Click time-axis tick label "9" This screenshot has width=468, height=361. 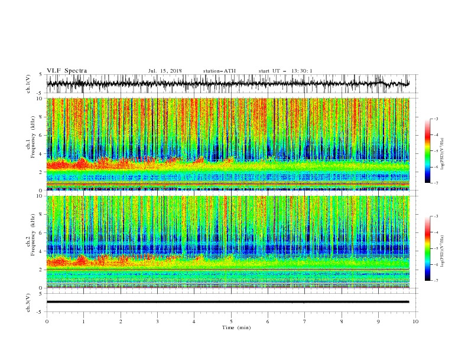pos(378,321)
